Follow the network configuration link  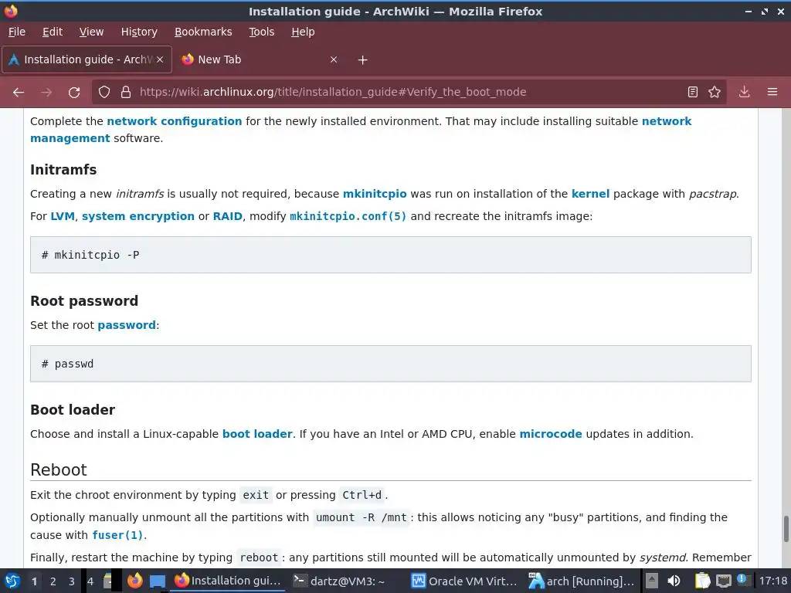[x=175, y=121]
